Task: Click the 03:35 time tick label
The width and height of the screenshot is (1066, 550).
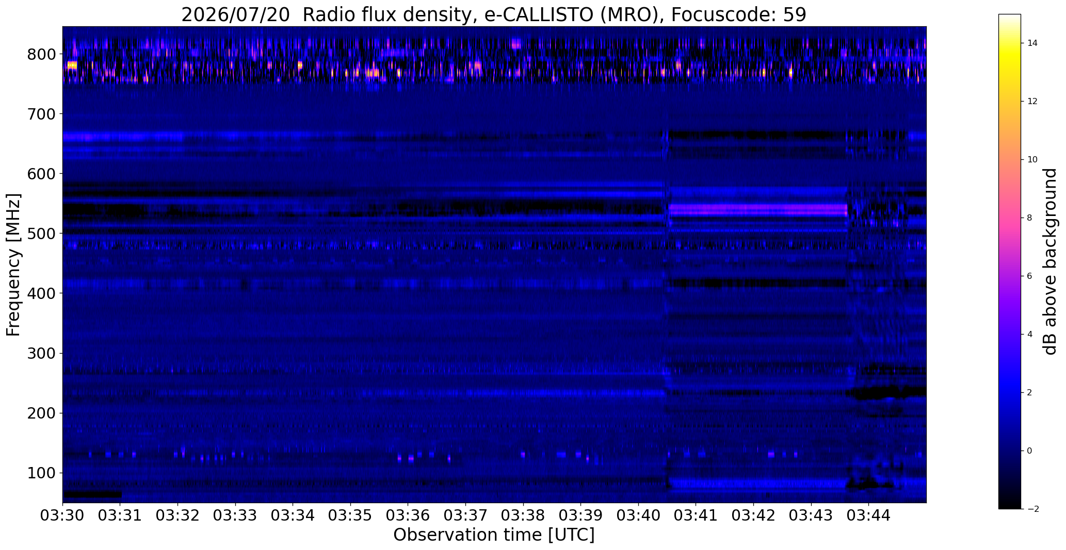Action: coord(351,515)
